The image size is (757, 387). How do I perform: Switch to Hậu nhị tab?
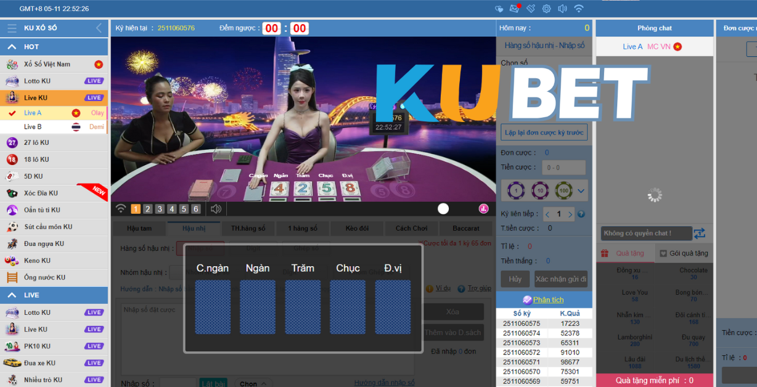coord(194,229)
